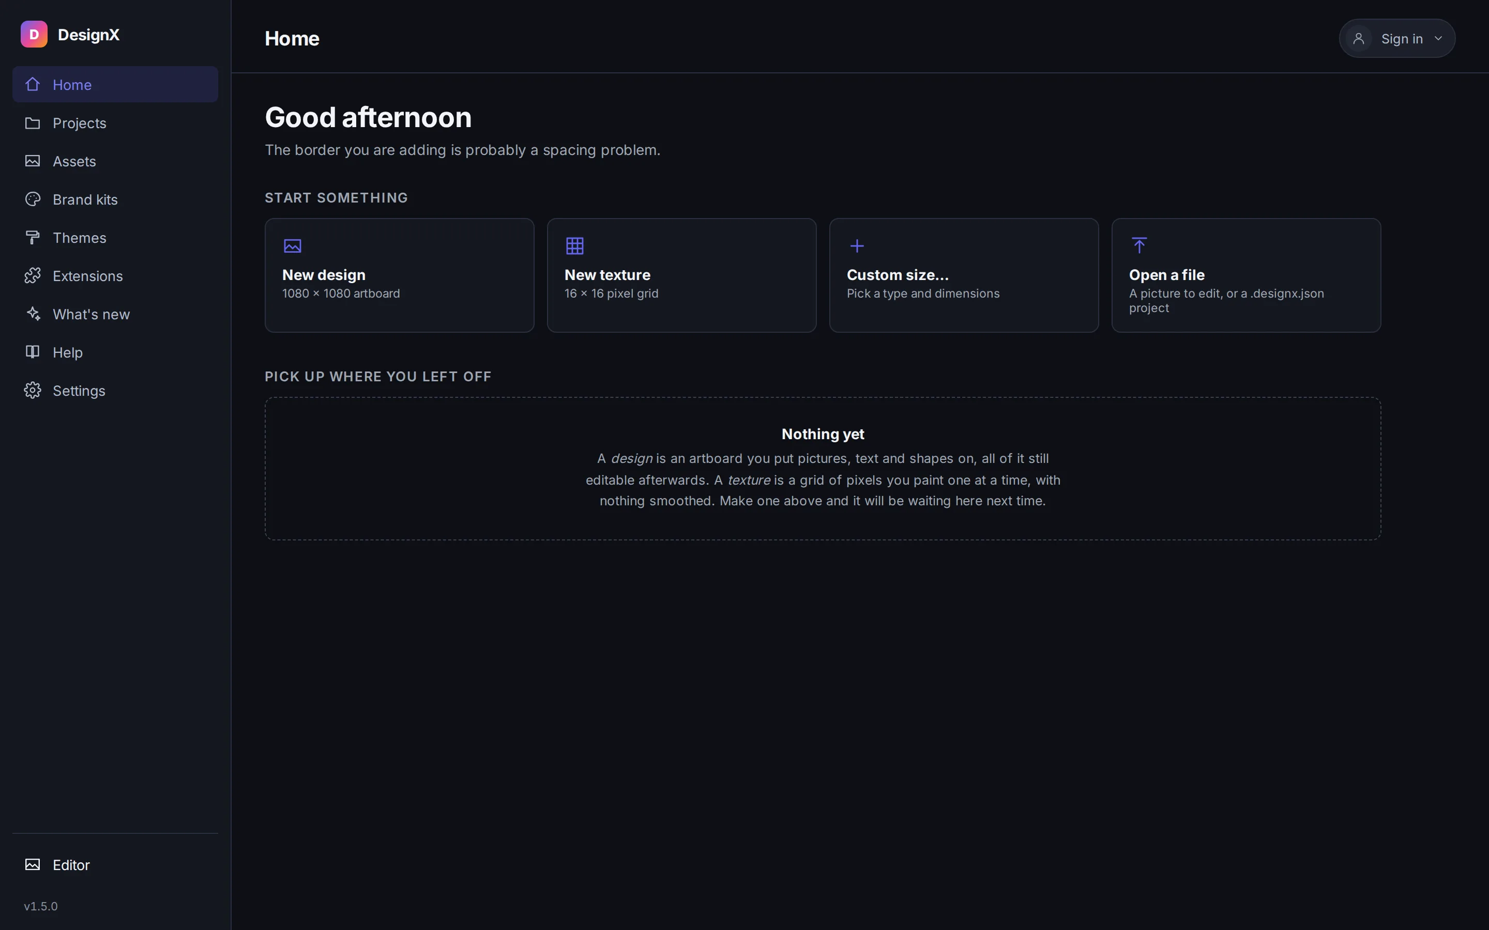Screen dimensions: 1489x930
Task: Click the Help label
Action: 68,352
